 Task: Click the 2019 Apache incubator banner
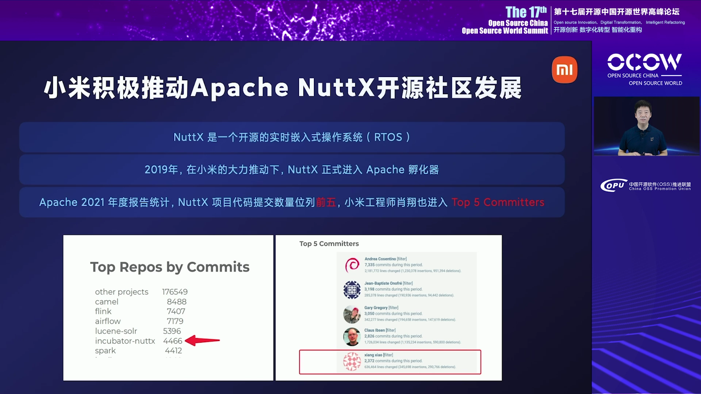[292, 170]
